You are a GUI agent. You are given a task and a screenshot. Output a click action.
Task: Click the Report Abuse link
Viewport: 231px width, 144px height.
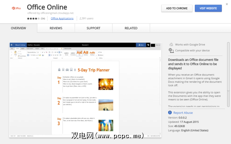click(x=183, y=113)
